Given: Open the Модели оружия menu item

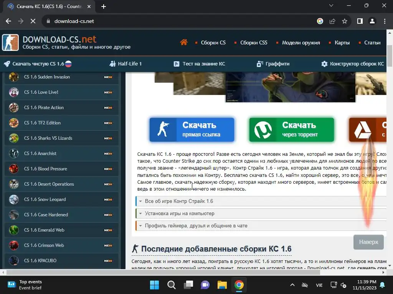Looking at the screenshot, I should tap(301, 43).
